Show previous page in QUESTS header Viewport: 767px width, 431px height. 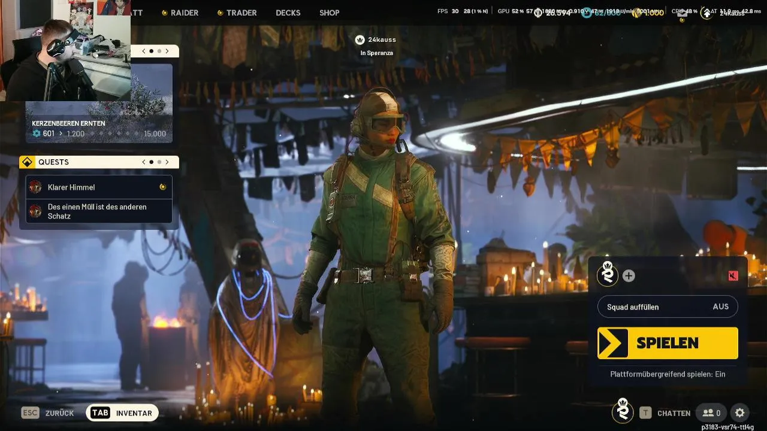(x=144, y=162)
